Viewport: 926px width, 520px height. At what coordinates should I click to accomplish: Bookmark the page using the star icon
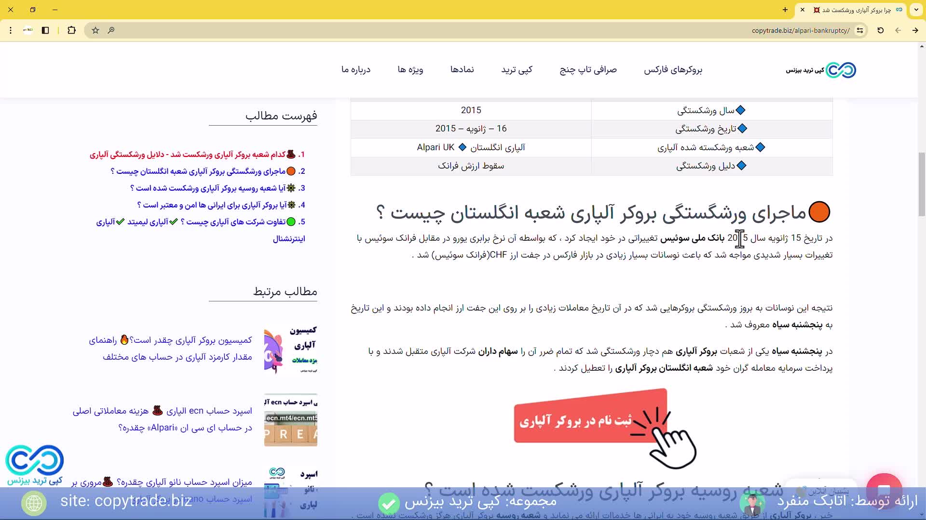[95, 30]
